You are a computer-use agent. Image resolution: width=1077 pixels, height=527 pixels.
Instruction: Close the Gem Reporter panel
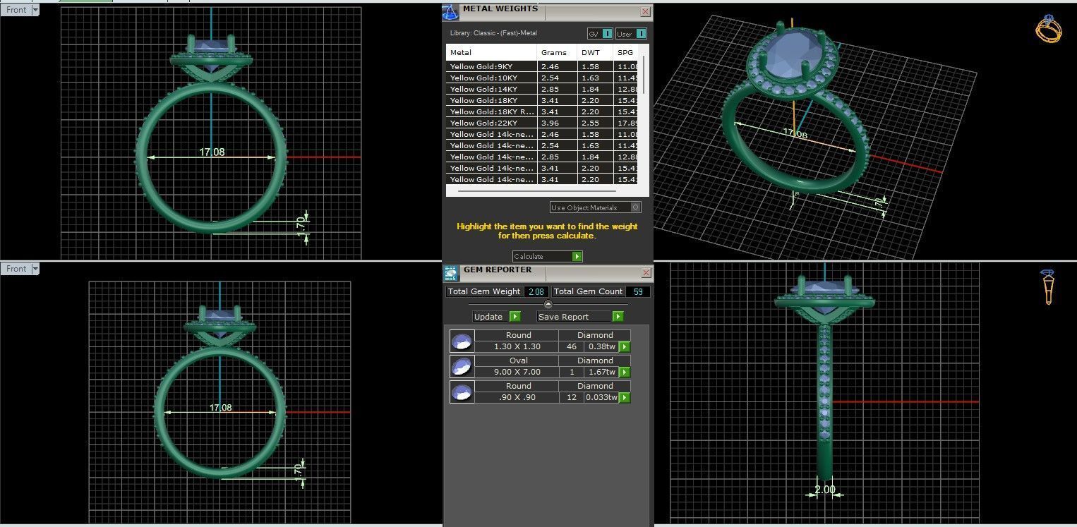click(x=645, y=273)
